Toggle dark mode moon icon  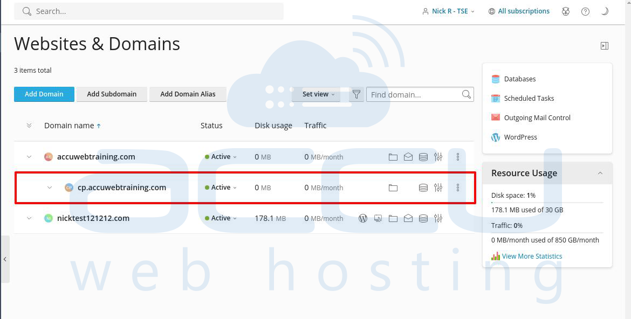click(605, 11)
